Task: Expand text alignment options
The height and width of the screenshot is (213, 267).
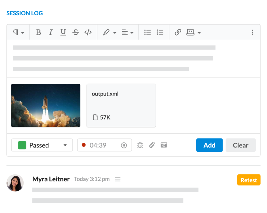Action: pos(127,32)
